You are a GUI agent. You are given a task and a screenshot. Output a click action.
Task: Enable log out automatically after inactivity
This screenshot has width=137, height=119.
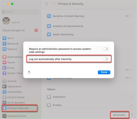[106, 59]
